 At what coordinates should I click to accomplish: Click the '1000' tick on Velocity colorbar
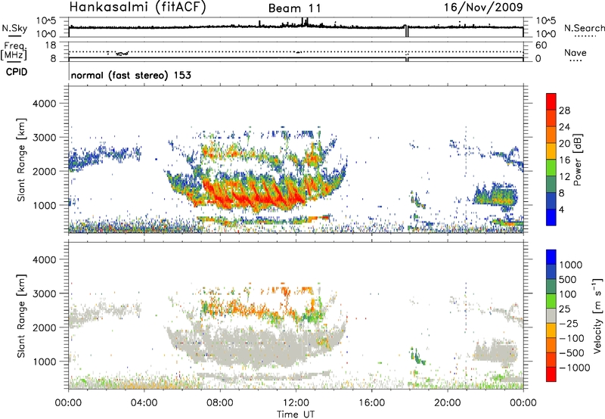coord(571,265)
